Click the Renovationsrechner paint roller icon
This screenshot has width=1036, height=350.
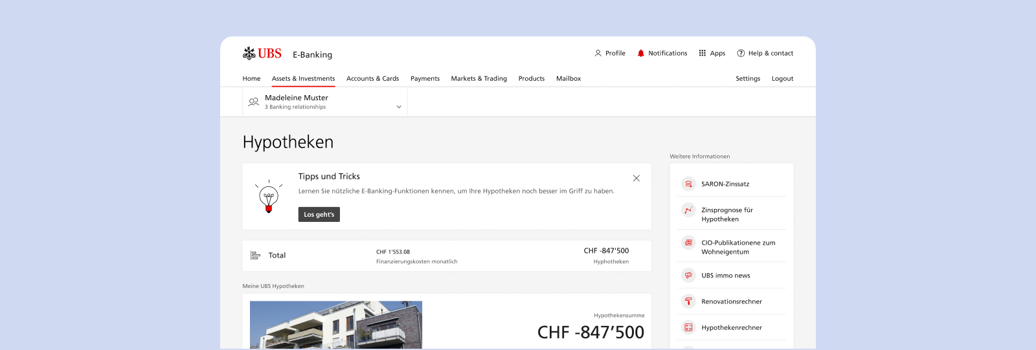pyautogui.click(x=688, y=301)
